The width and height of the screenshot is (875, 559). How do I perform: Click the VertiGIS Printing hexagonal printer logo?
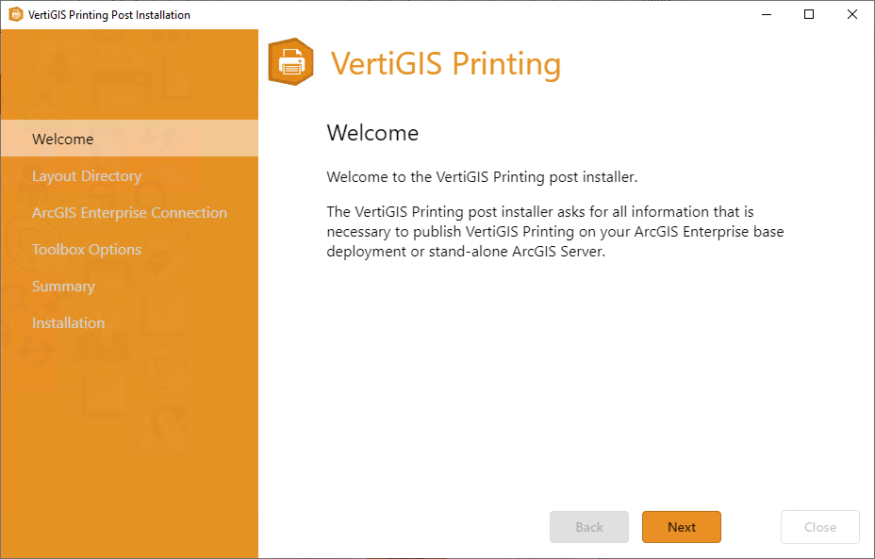click(x=290, y=62)
